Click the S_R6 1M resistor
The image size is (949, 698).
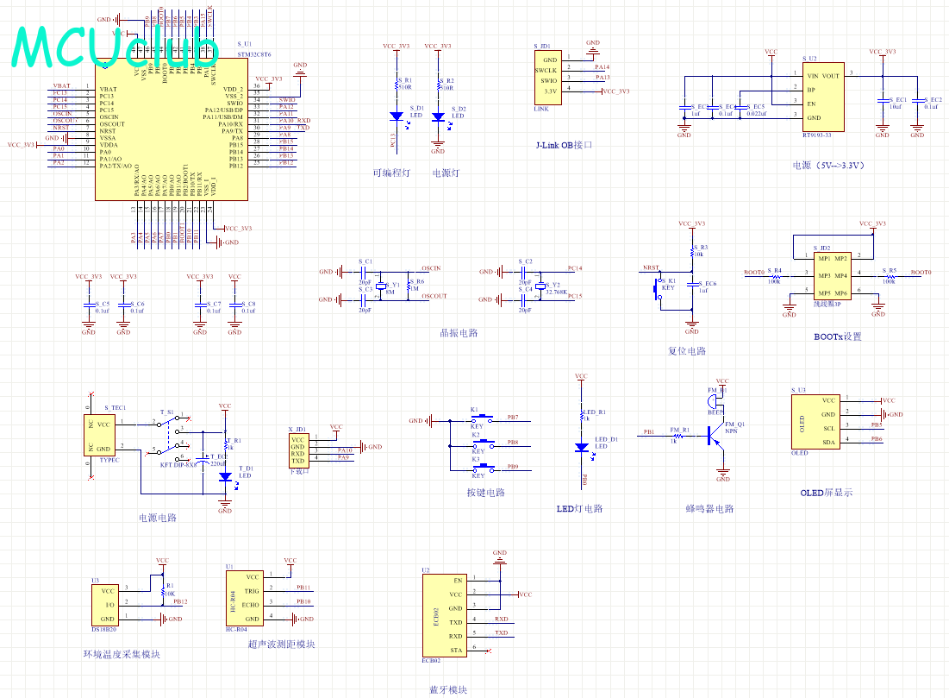(x=409, y=285)
